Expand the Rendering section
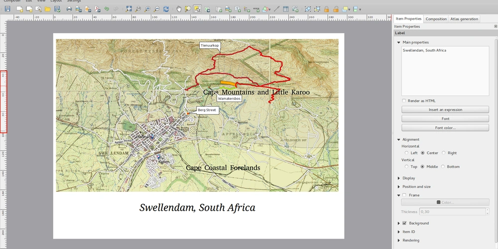 [398, 241]
